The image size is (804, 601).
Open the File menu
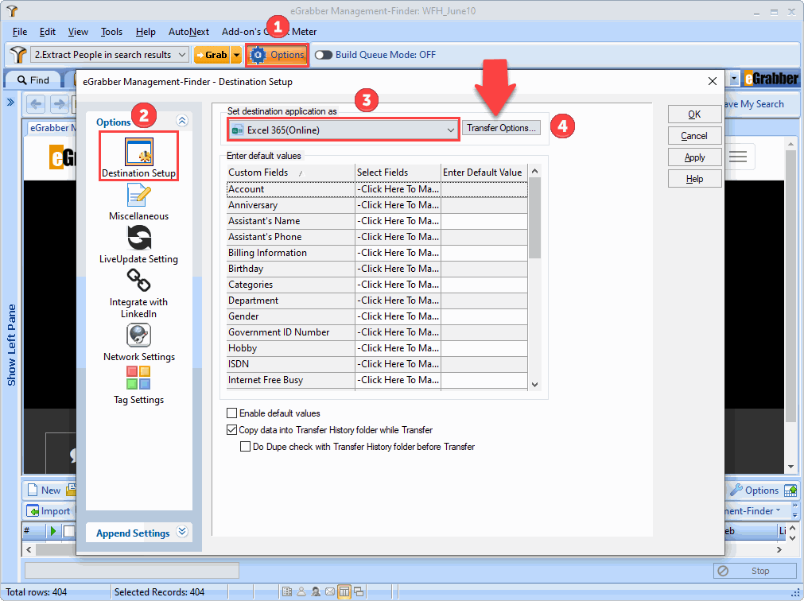click(20, 32)
